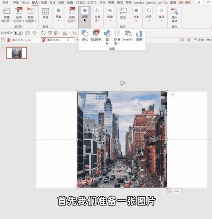Insert a 图表 chart

click(139, 36)
